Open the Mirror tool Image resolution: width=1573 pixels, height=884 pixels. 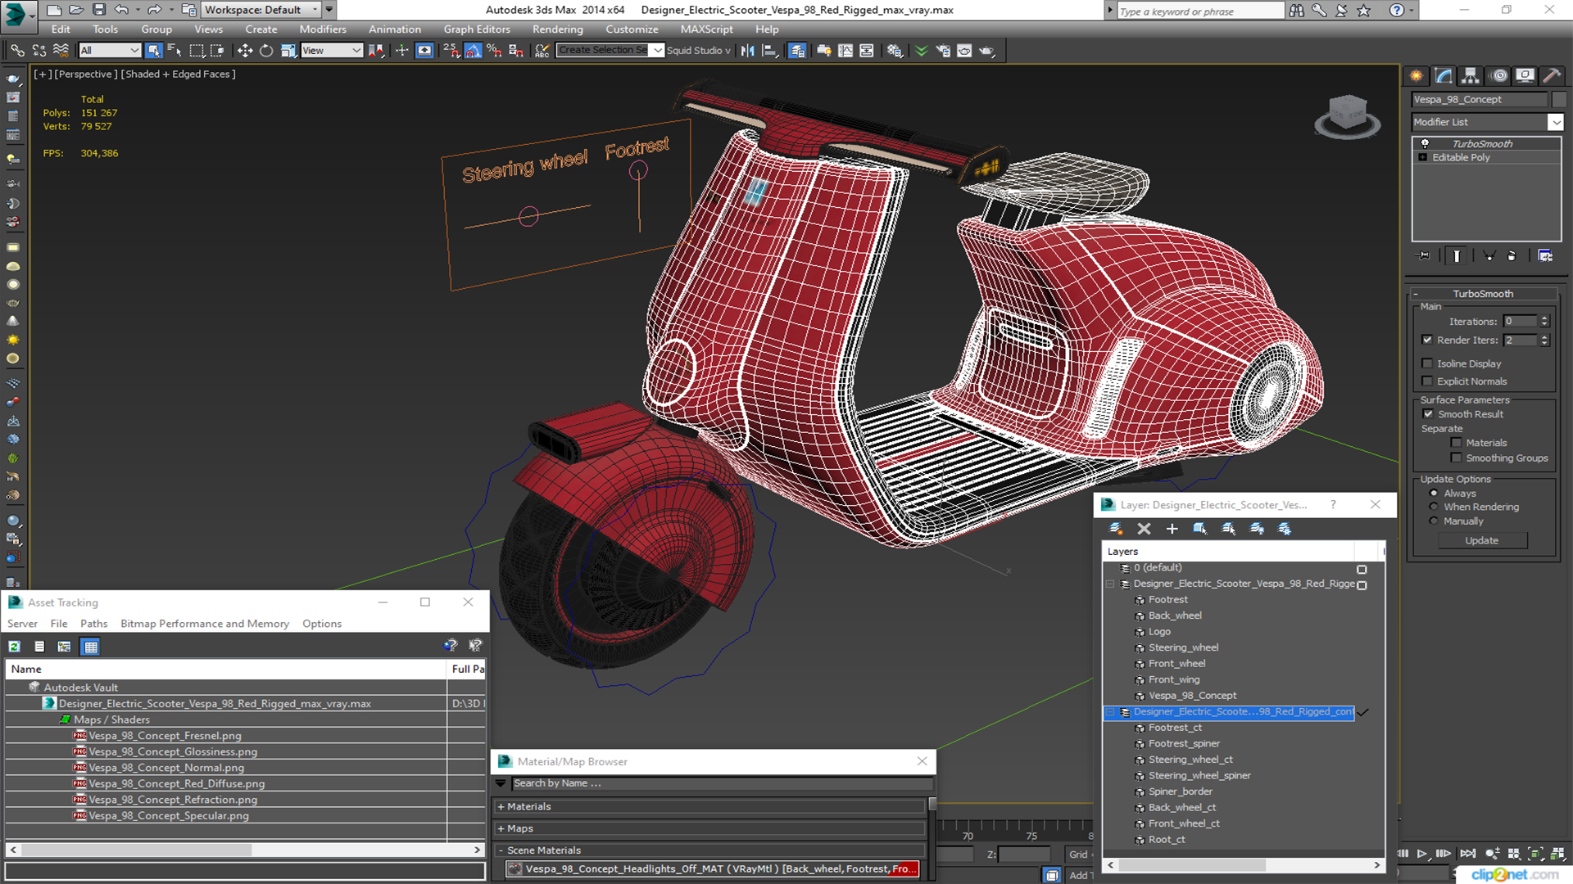[x=747, y=51]
